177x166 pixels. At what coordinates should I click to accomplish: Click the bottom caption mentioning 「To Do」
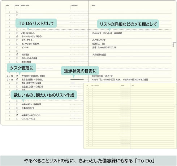pos(88,161)
